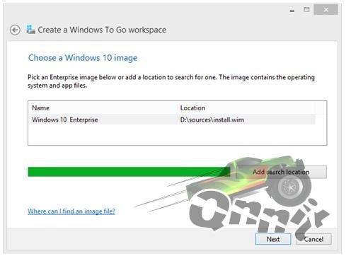Click the Next button
The height and width of the screenshot is (256, 346).
pos(273,239)
